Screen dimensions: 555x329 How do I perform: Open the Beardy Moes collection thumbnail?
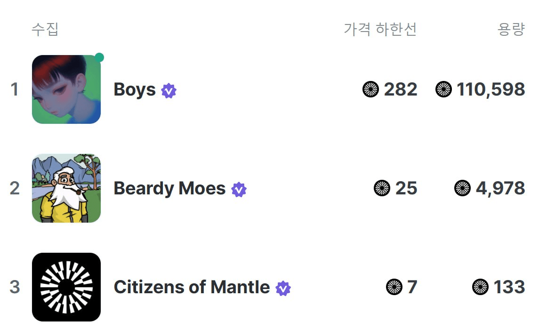point(66,188)
